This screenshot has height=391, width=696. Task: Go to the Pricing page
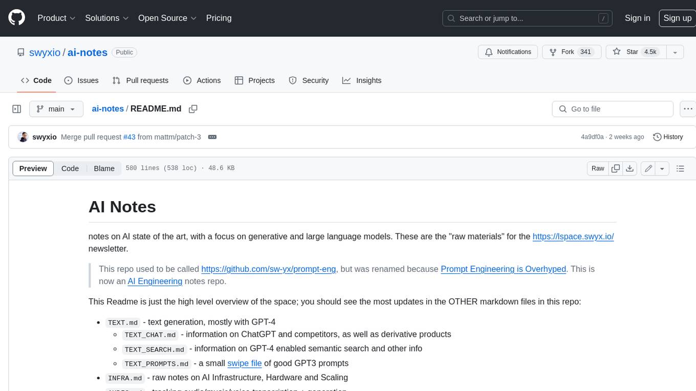(x=219, y=18)
